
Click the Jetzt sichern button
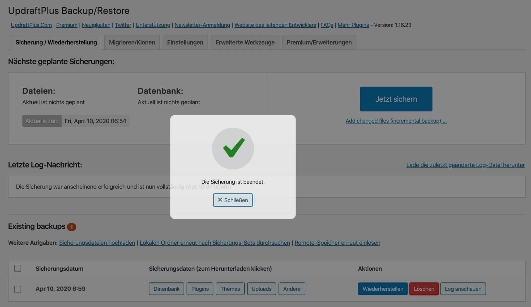(x=396, y=99)
